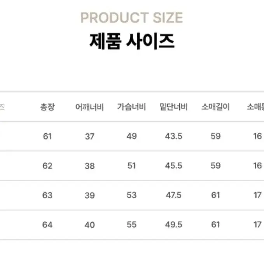Click the 가슴너비 value 51 cell
This screenshot has height=264, width=264.
(x=131, y=166)
